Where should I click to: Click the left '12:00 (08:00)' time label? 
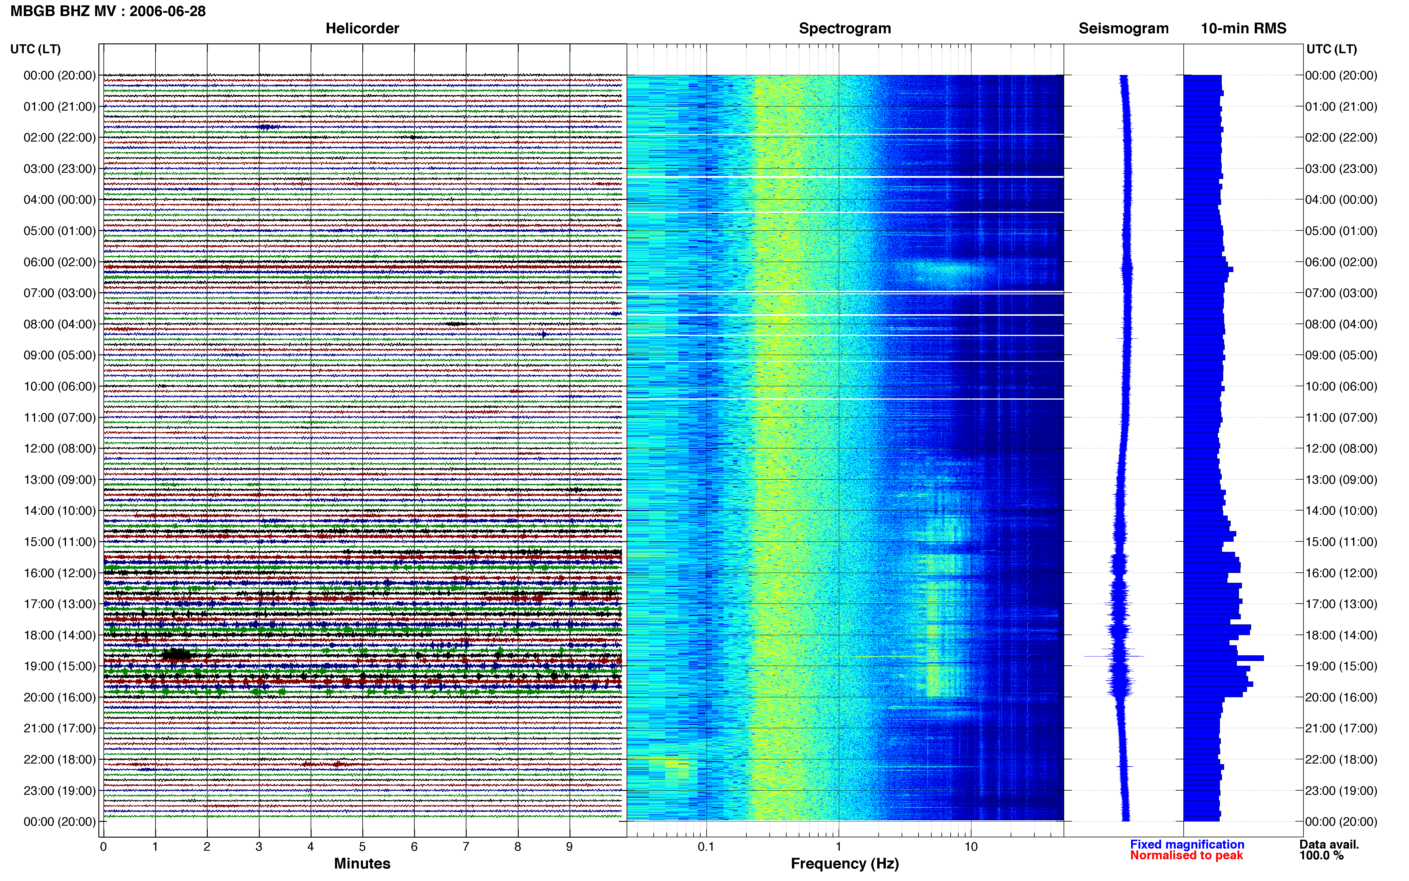pyautogui.click(x=59, y=449)
